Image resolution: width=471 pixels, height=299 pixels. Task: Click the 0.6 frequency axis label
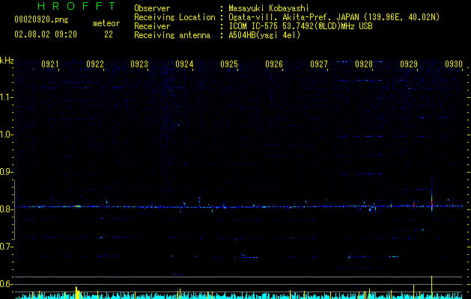[5, 284]
